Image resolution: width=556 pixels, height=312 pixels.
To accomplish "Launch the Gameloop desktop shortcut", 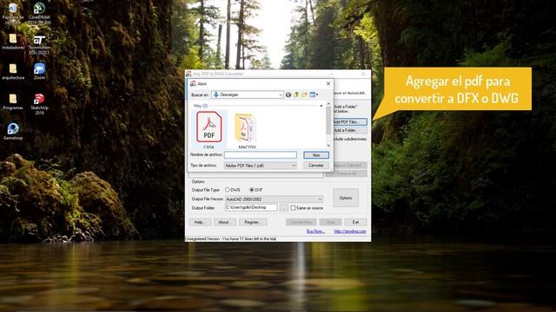I will point(13,132).
